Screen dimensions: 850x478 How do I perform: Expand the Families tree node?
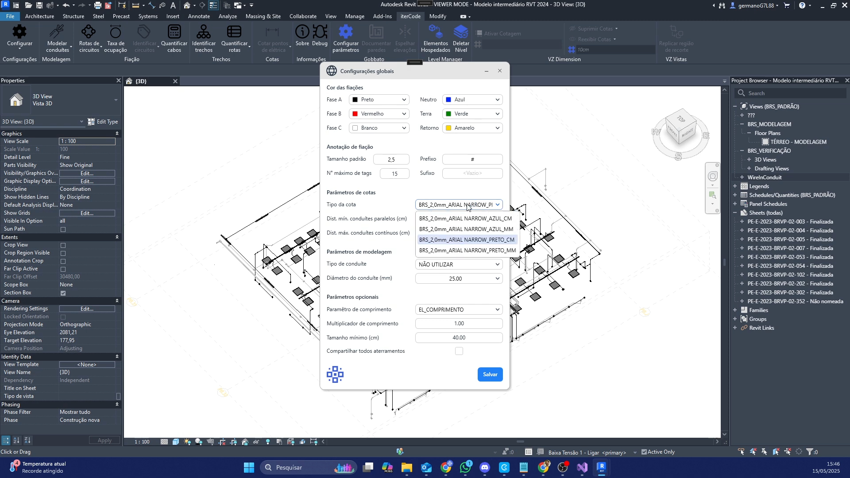(735, 310)
